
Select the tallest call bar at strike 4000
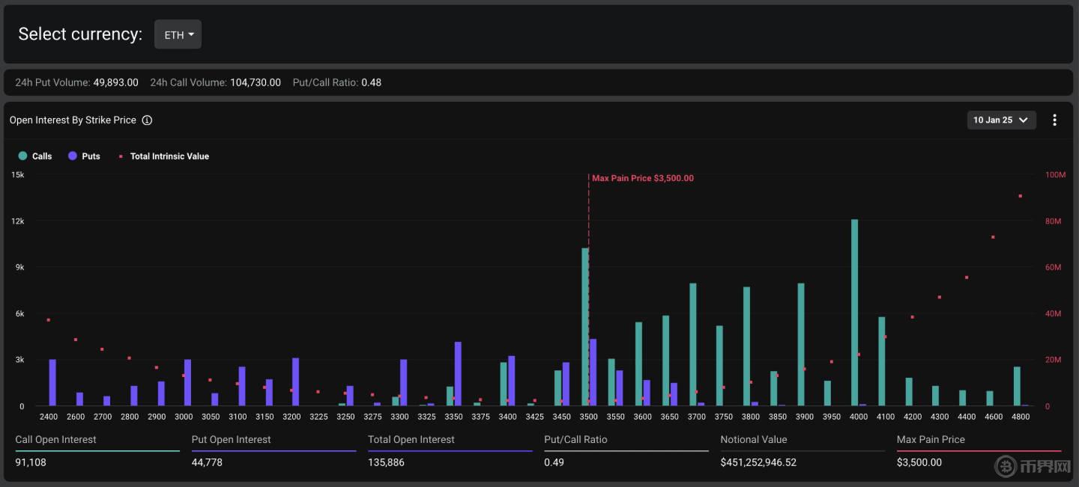[x=854, y=313]
